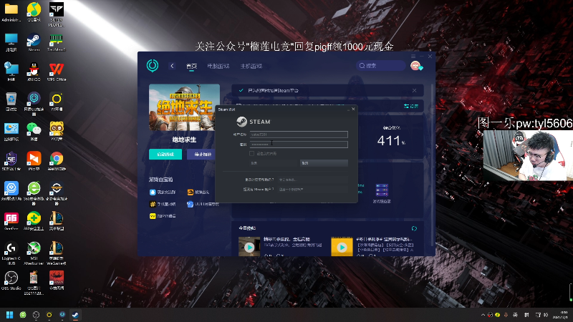Image resolution: width=573 pixels, height=322 pixels.
Task: Open the hashtag toolbox item
Action: pos(163,204)
